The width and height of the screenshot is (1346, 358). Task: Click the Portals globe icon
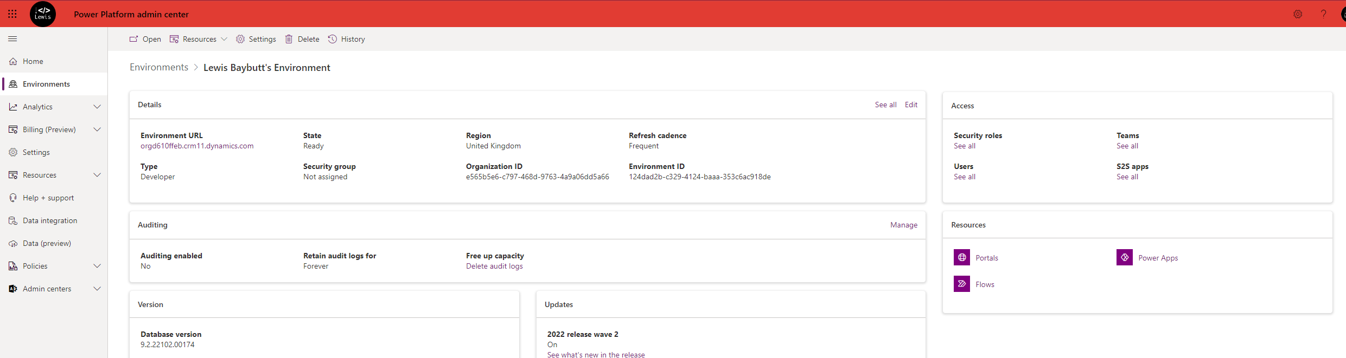[x=962, y=257]
